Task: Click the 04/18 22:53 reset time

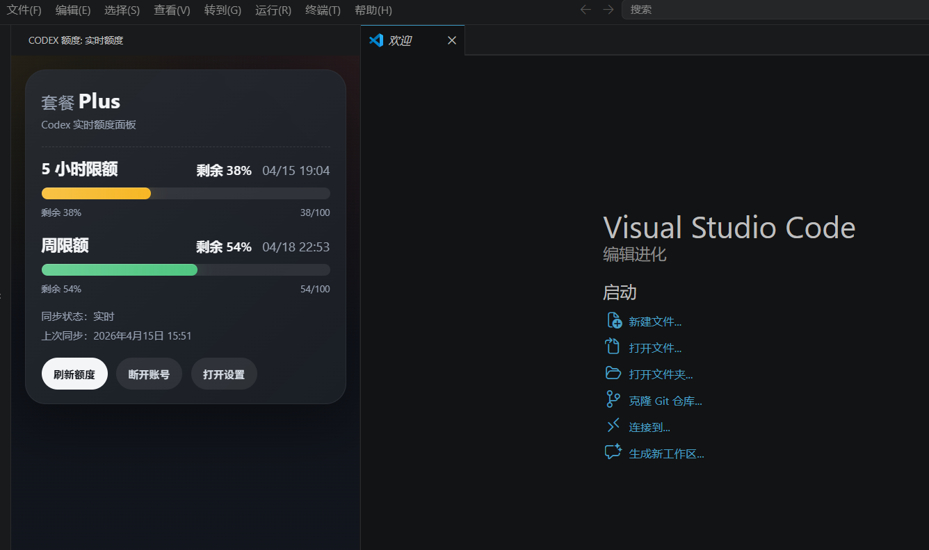Action: tap(296, 247)
